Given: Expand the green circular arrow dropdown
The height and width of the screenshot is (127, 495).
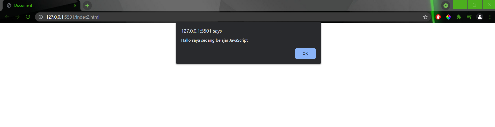Looking at the screenshot, I should tap(446, 5).
